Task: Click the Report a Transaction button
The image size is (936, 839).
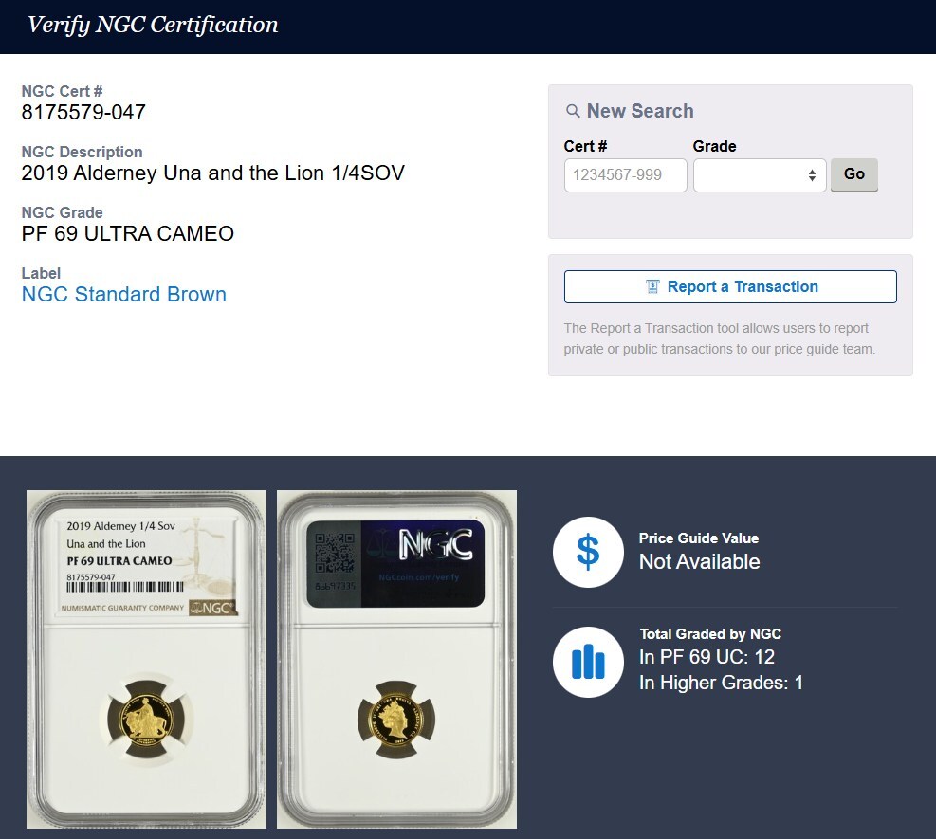Action: pyautogui.click(x=730, y=287)
